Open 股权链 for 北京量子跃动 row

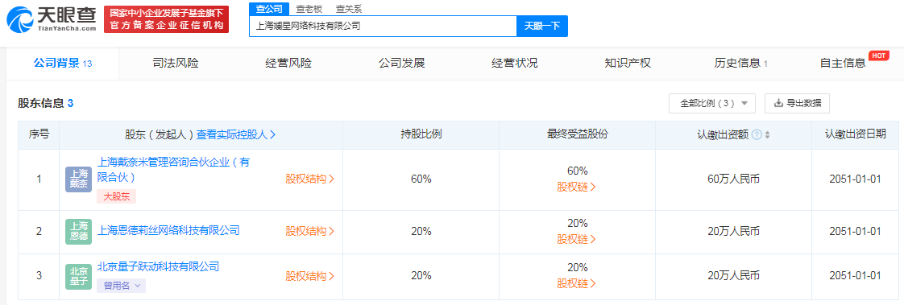[x=577, y=284]
